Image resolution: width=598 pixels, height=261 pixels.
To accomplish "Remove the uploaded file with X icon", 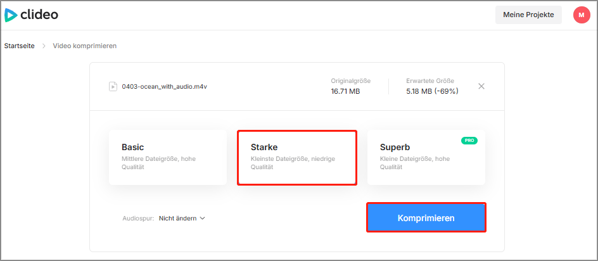I will [481, 86].
